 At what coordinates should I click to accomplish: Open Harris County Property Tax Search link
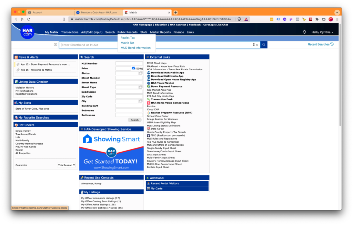pyautogui.click(x=167, y=132)
